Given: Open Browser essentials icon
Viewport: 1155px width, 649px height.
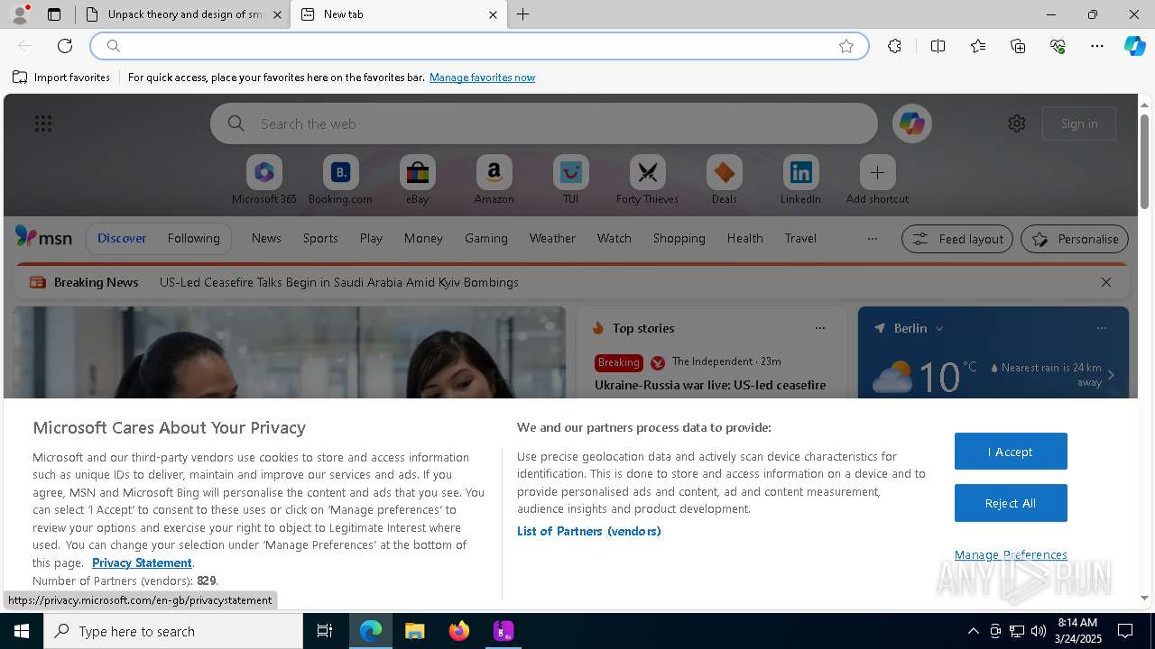Looking at the screenshot, I should [x=1058, y=46].
